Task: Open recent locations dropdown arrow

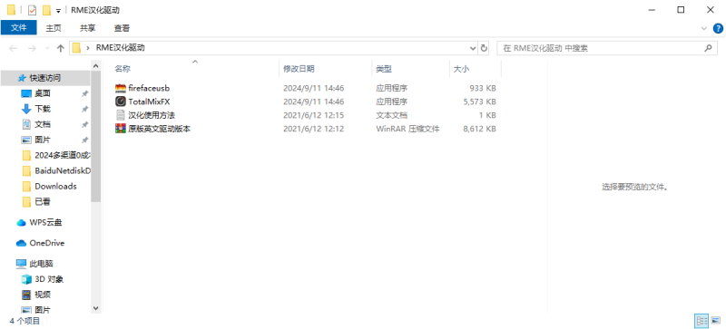Action: click(x=47, y=48)
